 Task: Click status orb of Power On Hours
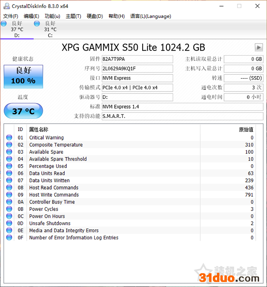[9, 216]
